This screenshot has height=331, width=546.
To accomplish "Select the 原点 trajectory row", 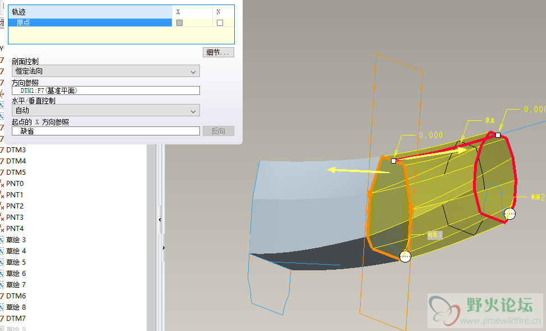I will [90, 23].
